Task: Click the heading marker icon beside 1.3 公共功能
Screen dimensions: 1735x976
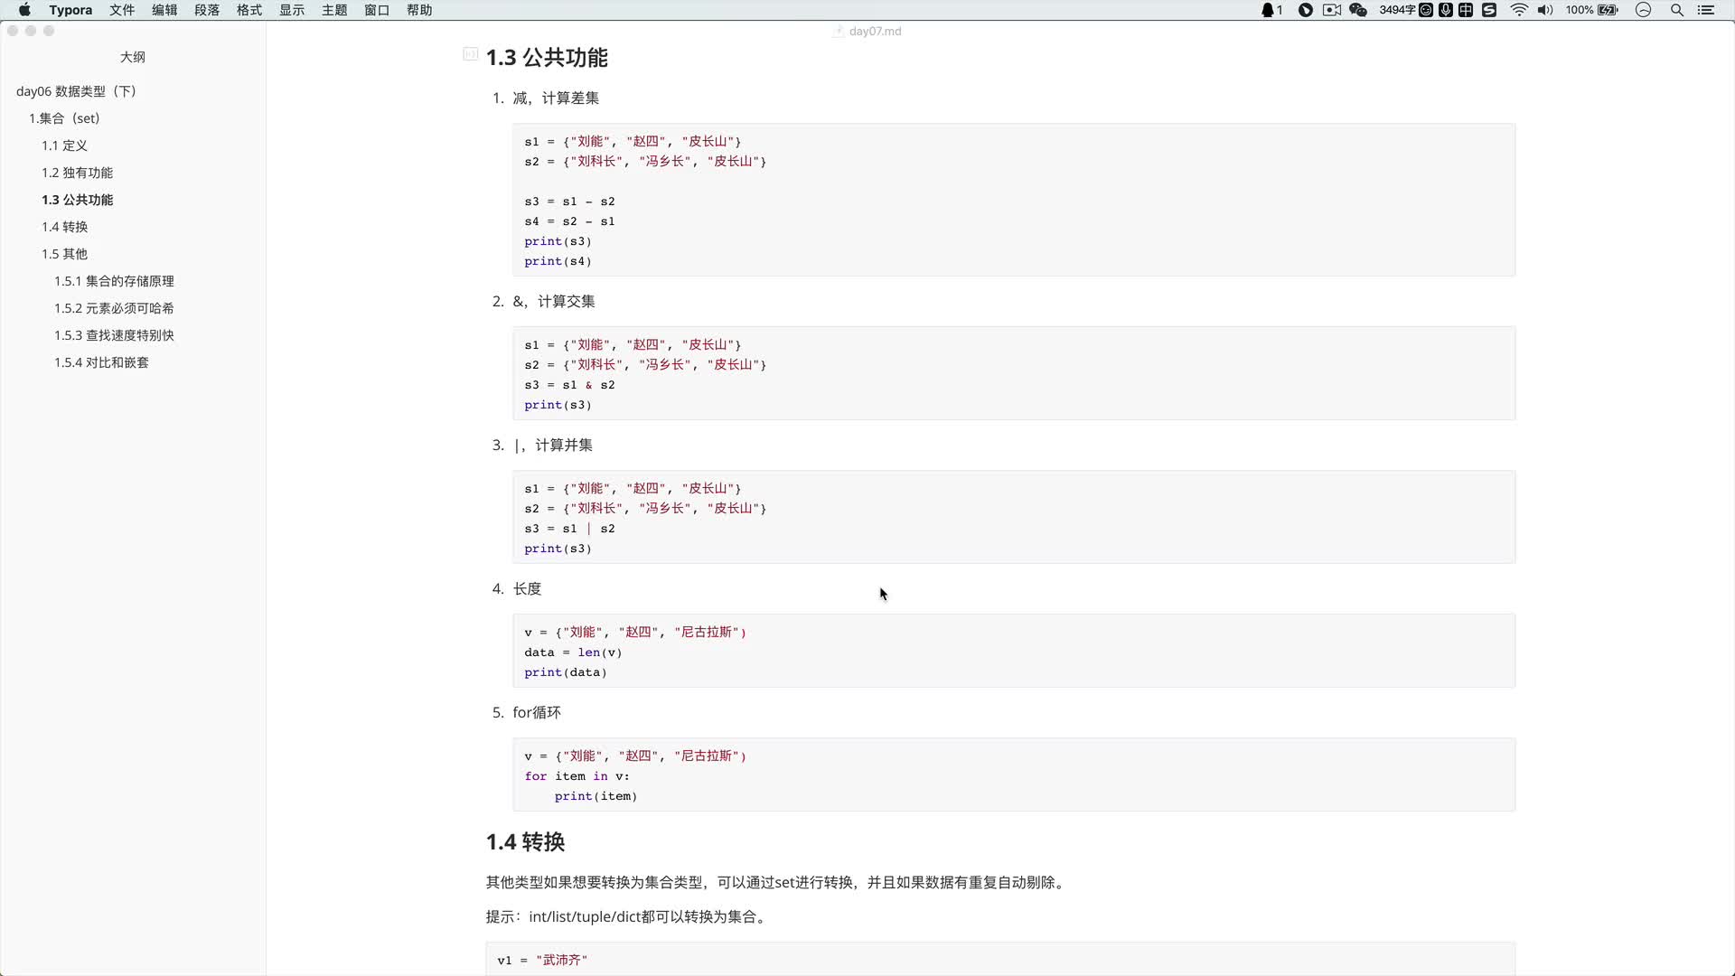Action: pos(471,54)
